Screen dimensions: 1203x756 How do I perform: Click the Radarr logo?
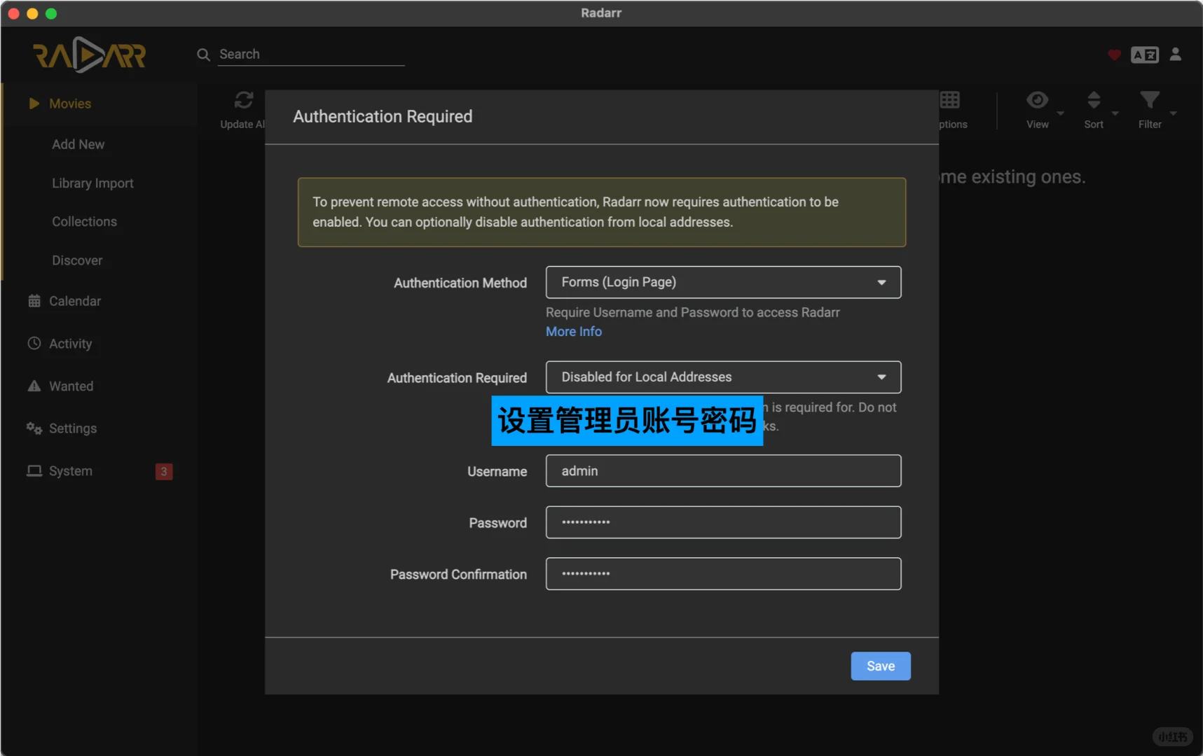coord(90,55)
